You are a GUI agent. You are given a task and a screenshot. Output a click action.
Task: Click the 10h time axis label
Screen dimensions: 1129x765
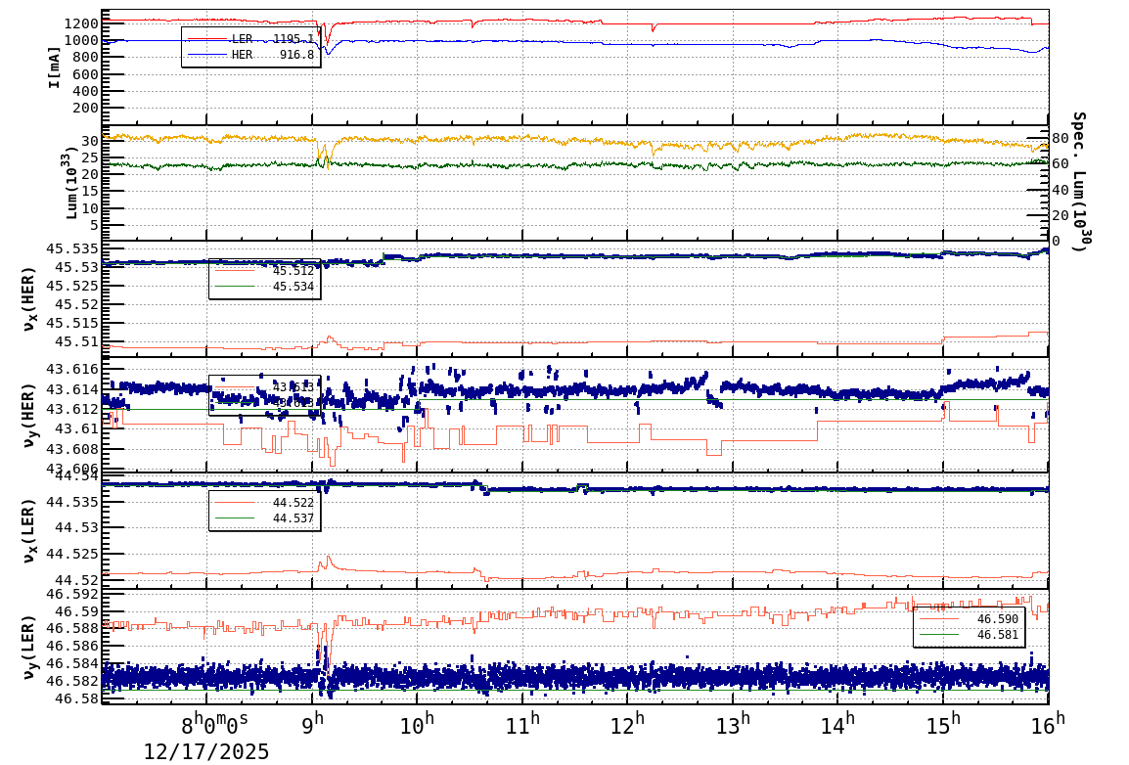tap(417, 723)
